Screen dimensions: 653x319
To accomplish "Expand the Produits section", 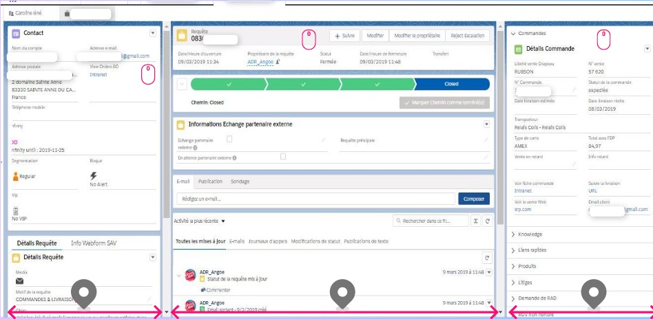I will click(x=513, y=266).
